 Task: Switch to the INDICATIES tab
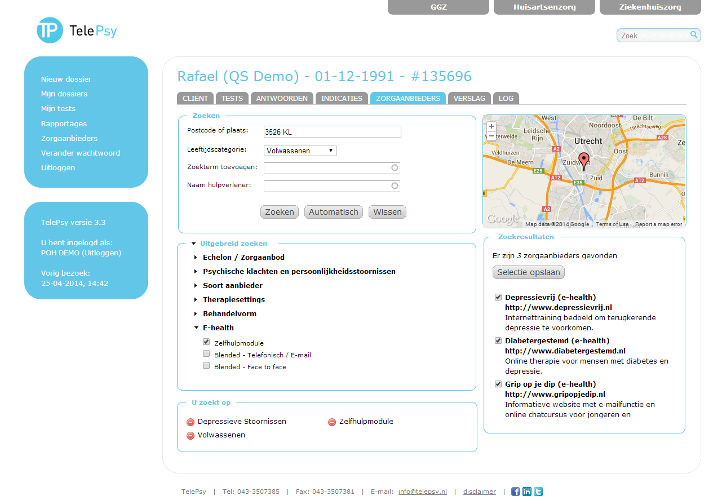(x=342, y=98)
